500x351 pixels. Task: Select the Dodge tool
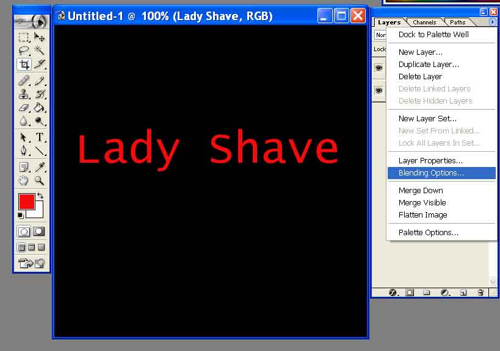pyautogui.click(x=40, y=121)
